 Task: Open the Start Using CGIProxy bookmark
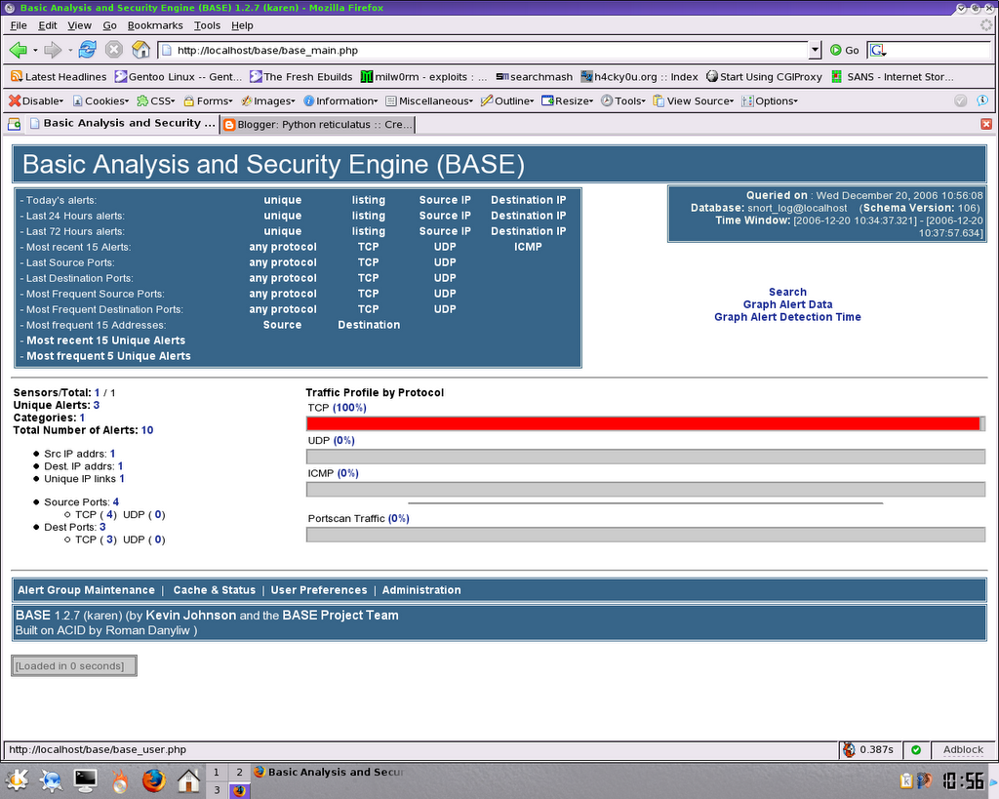[764, 77]
